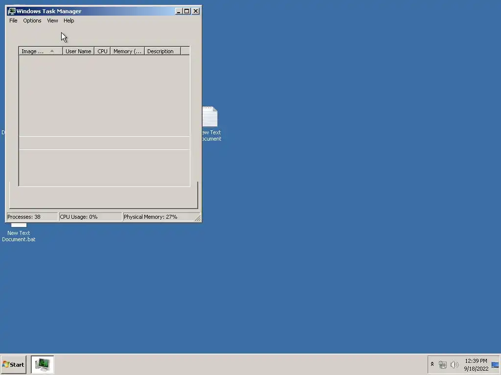Close the Windows Task Manager window
Image resolution: width=501 pixels, height=375 pixels.
[x=196, y=11]
